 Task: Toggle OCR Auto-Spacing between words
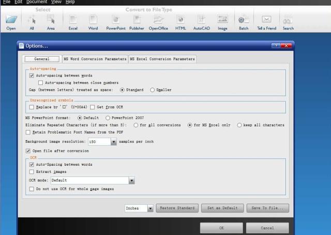32,164
